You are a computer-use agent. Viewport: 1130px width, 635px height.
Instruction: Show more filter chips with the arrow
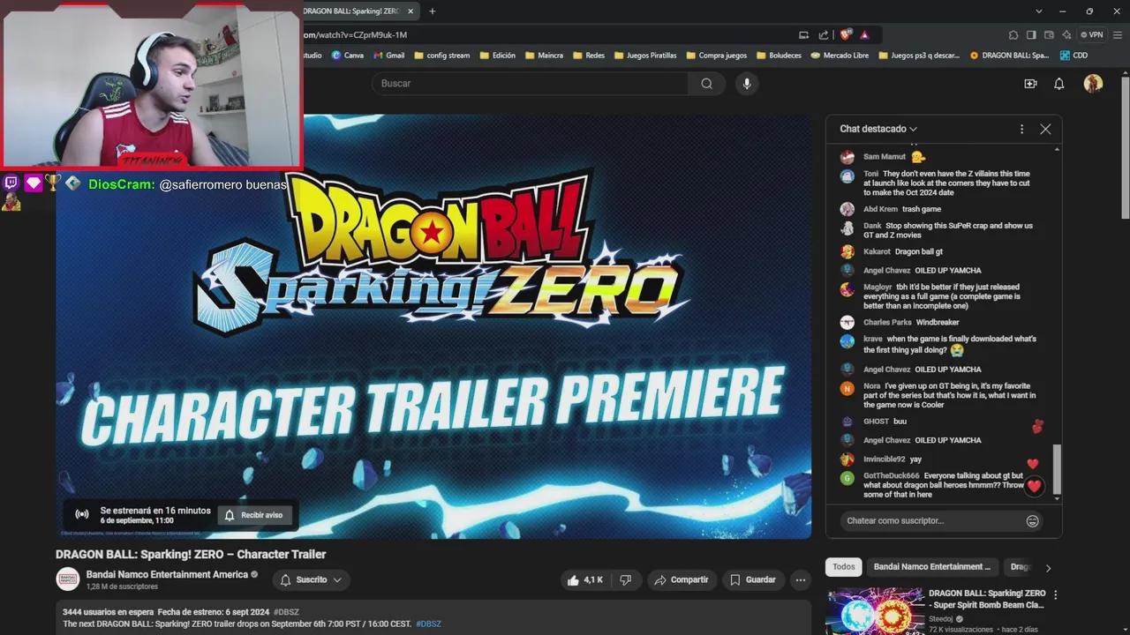click(x=1048, y=568)
